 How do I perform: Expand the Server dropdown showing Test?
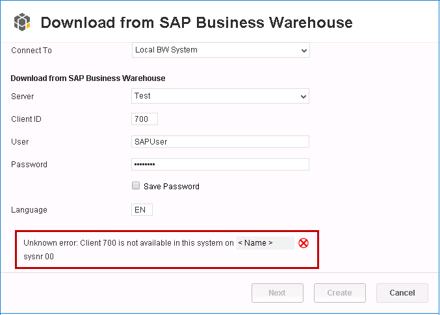coord(220,96)
